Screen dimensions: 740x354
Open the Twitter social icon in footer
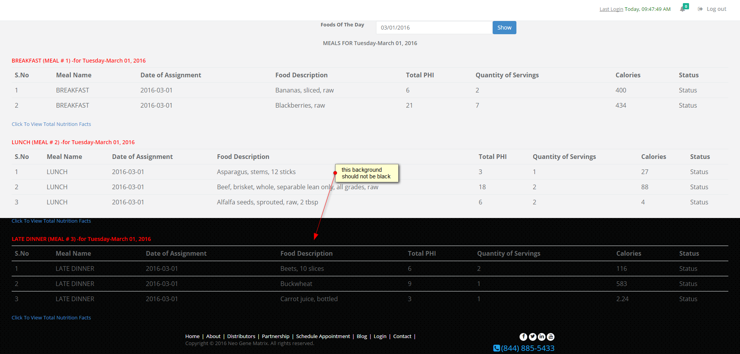[x=533, y=337]
